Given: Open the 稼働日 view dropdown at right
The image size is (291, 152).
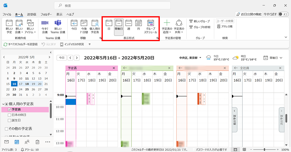Looking at the screenshot, I should 273,58.
